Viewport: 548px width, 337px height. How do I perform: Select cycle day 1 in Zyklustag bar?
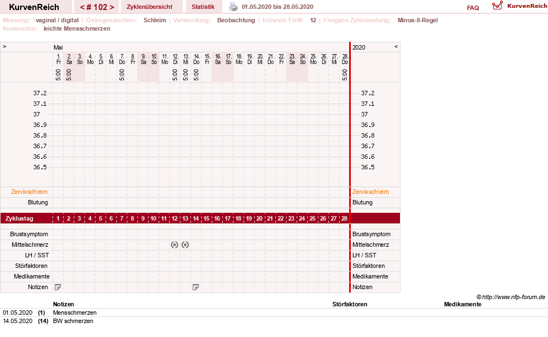point(58,218)
